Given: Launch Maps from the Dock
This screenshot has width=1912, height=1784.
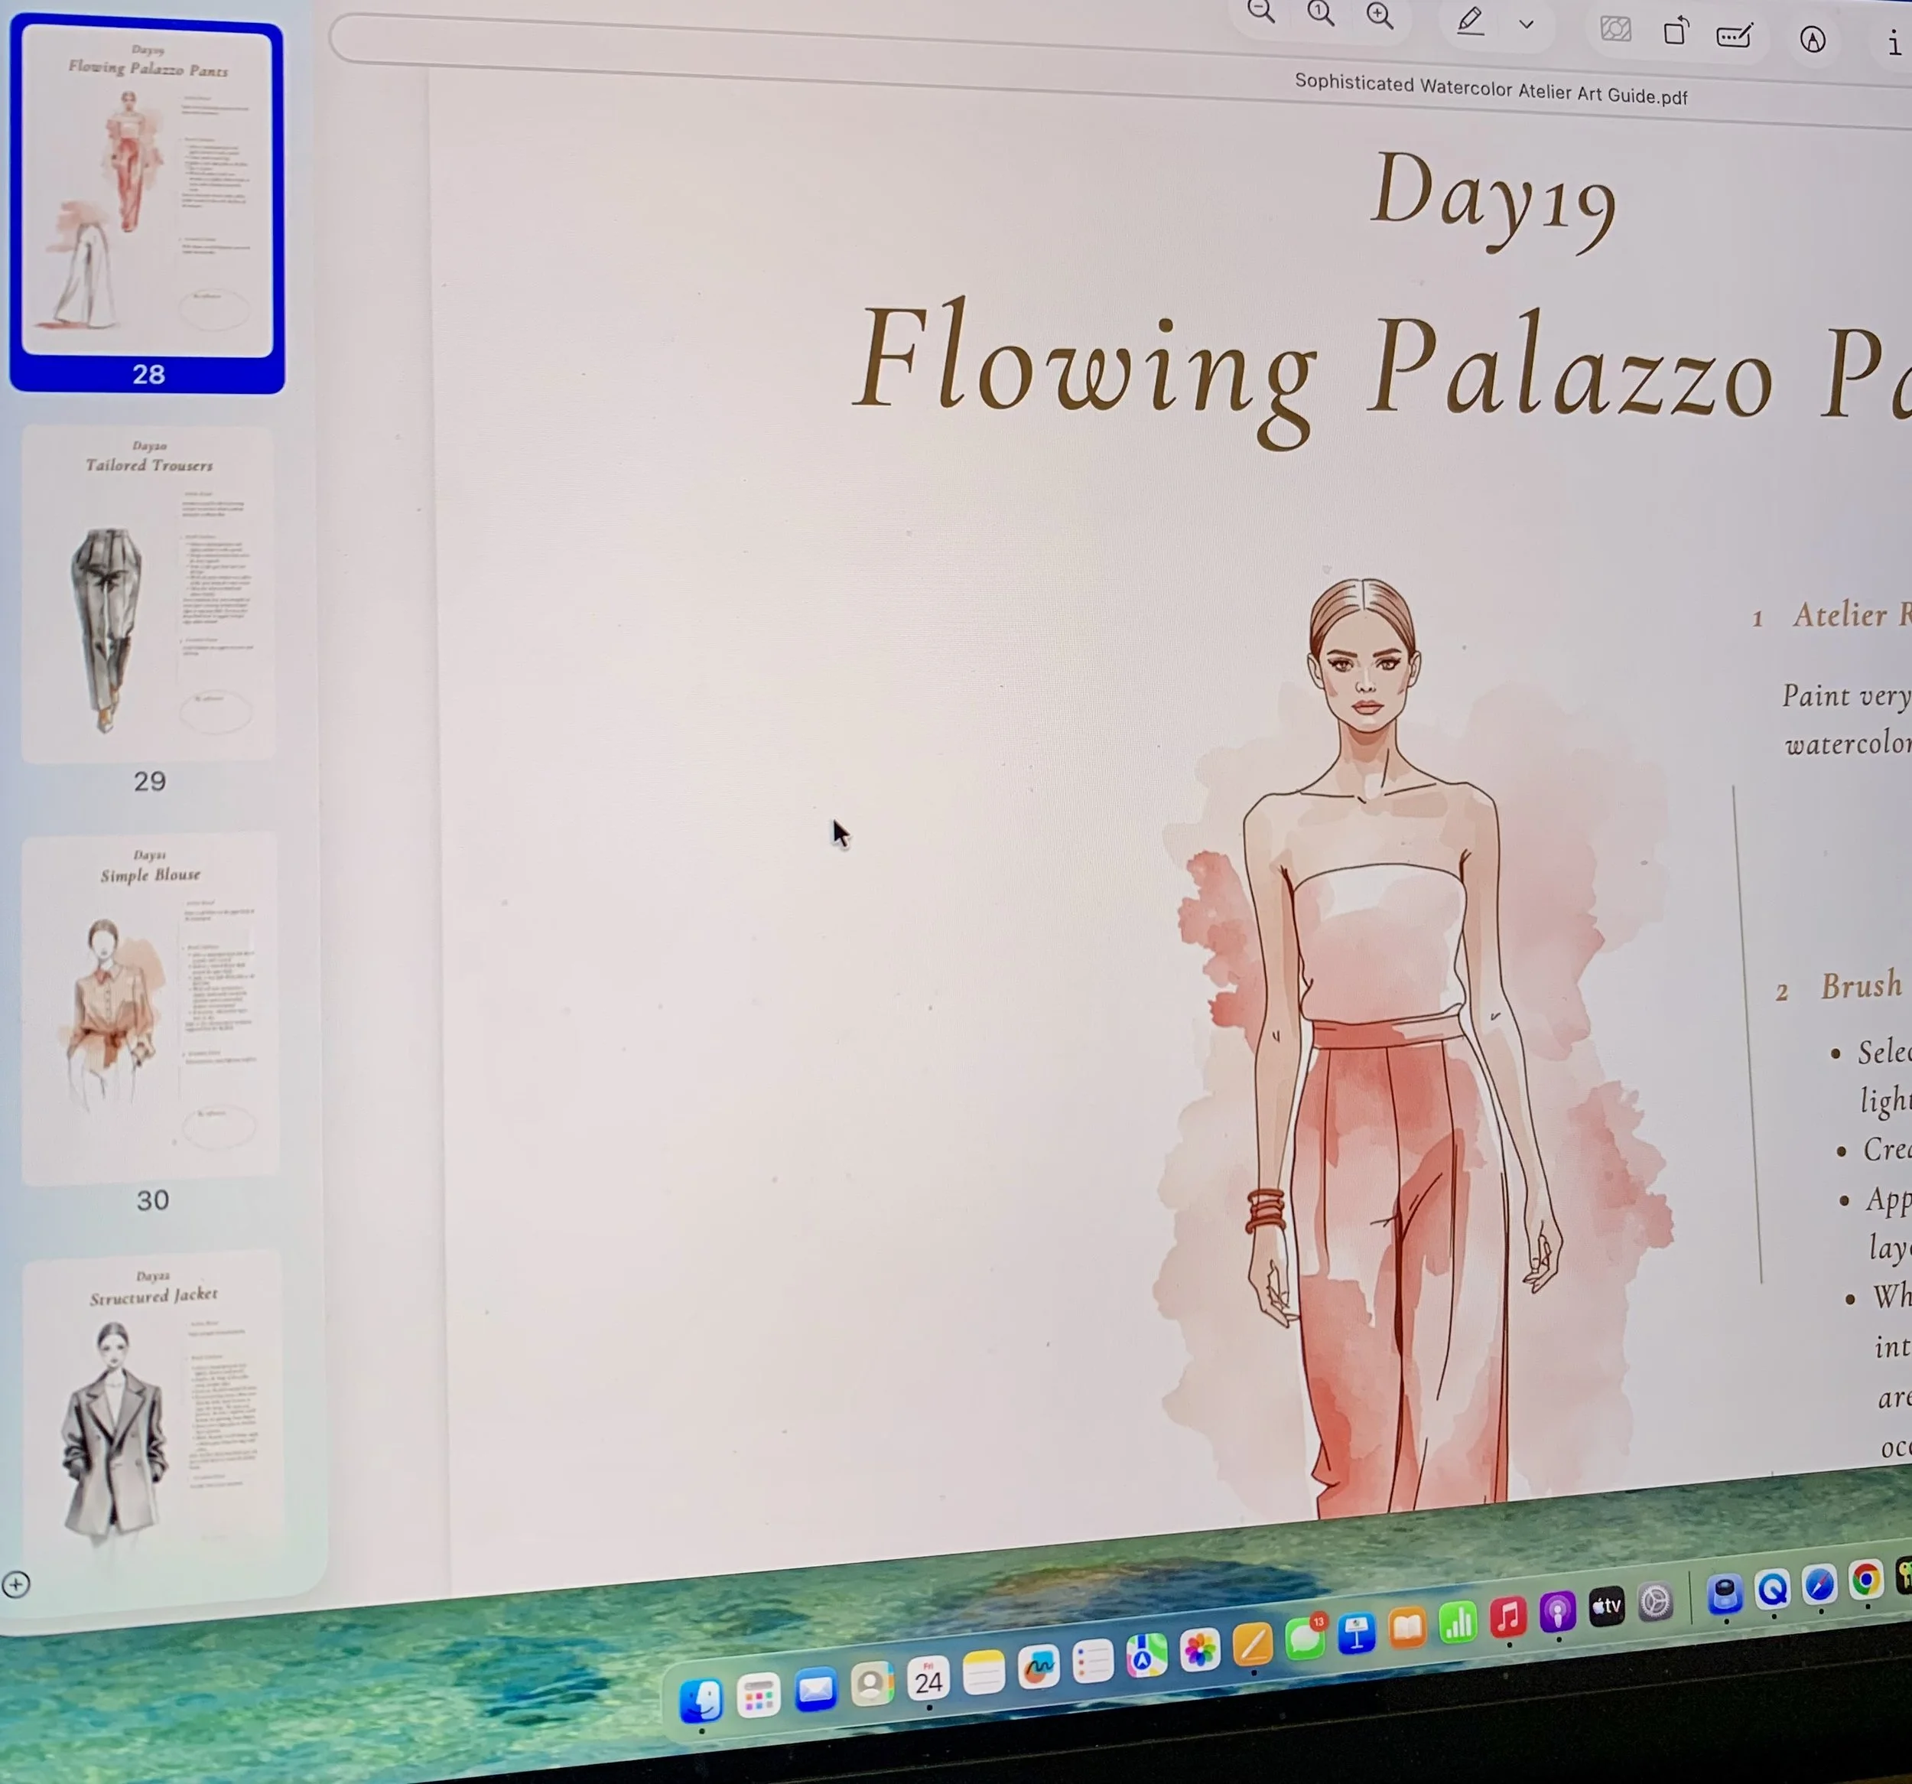Looking at the screenshot, I should 1146,1656.
